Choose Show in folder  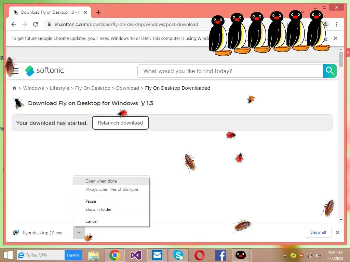click(111, 209)
